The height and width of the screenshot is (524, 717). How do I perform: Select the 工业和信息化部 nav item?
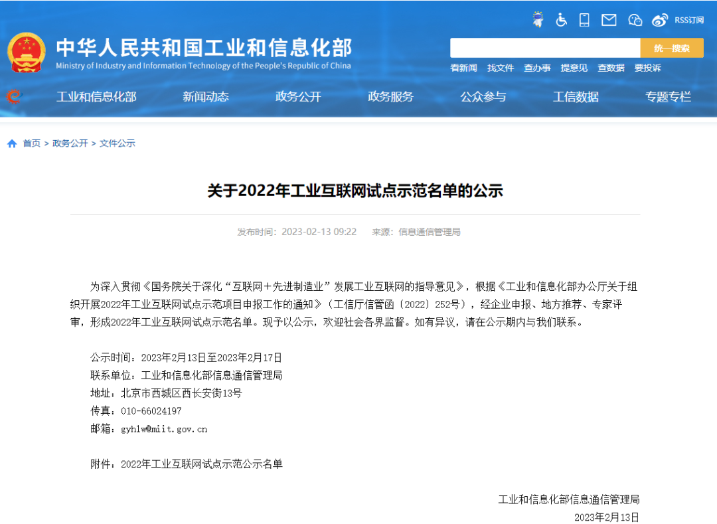point(96,97)
